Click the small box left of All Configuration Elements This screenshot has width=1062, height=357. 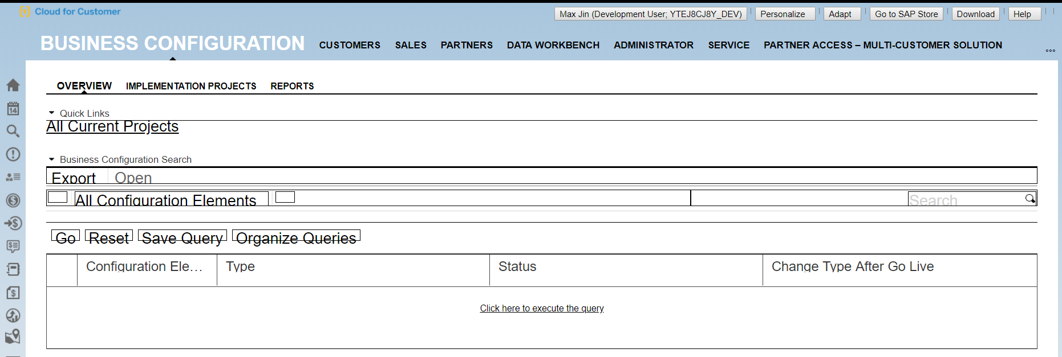click(58, 197)
